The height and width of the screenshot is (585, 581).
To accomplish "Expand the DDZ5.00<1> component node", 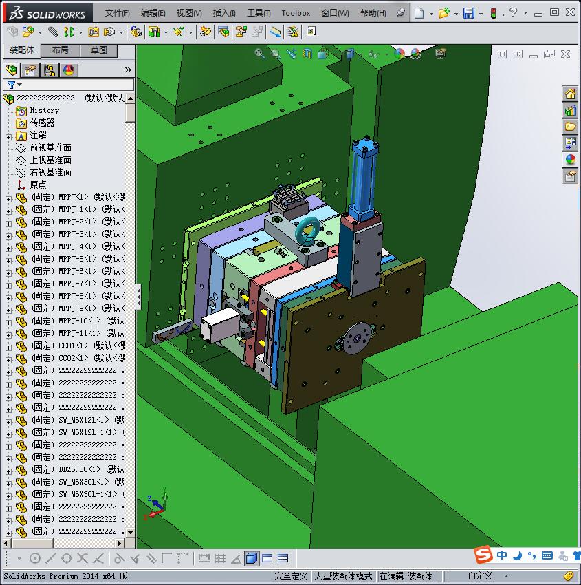I will tap(8, 471).
